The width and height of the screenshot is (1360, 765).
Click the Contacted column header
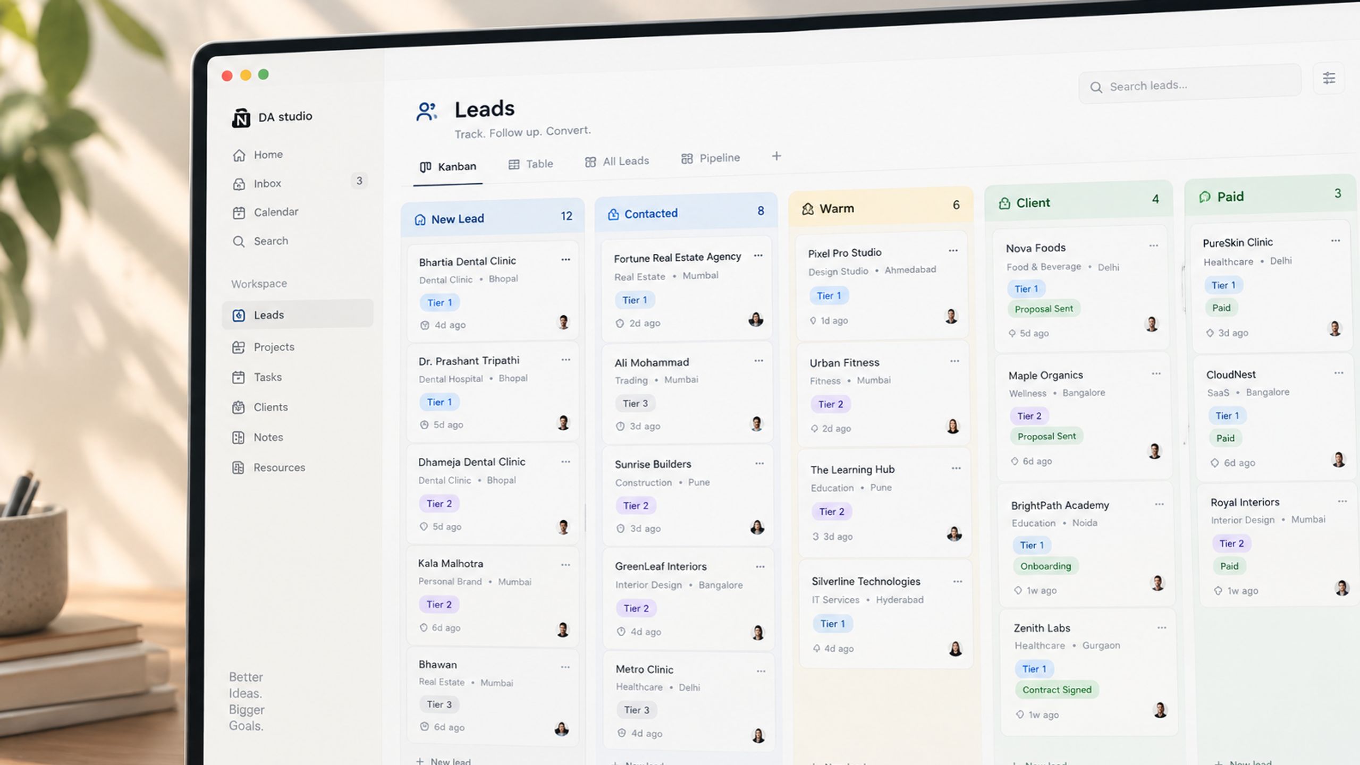(686, 212)
